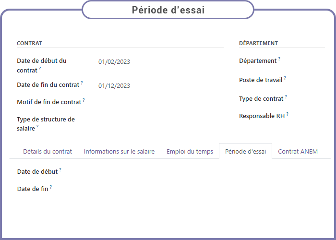
Task: Click help icon beside trial Date de fin
Action: 51,187
